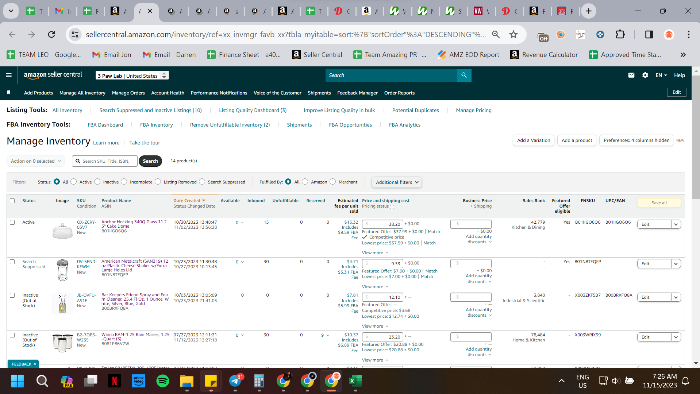
Task: Open the Edit dropdown arrow for Anchor Hocking
Action: (x=676, y=224)
